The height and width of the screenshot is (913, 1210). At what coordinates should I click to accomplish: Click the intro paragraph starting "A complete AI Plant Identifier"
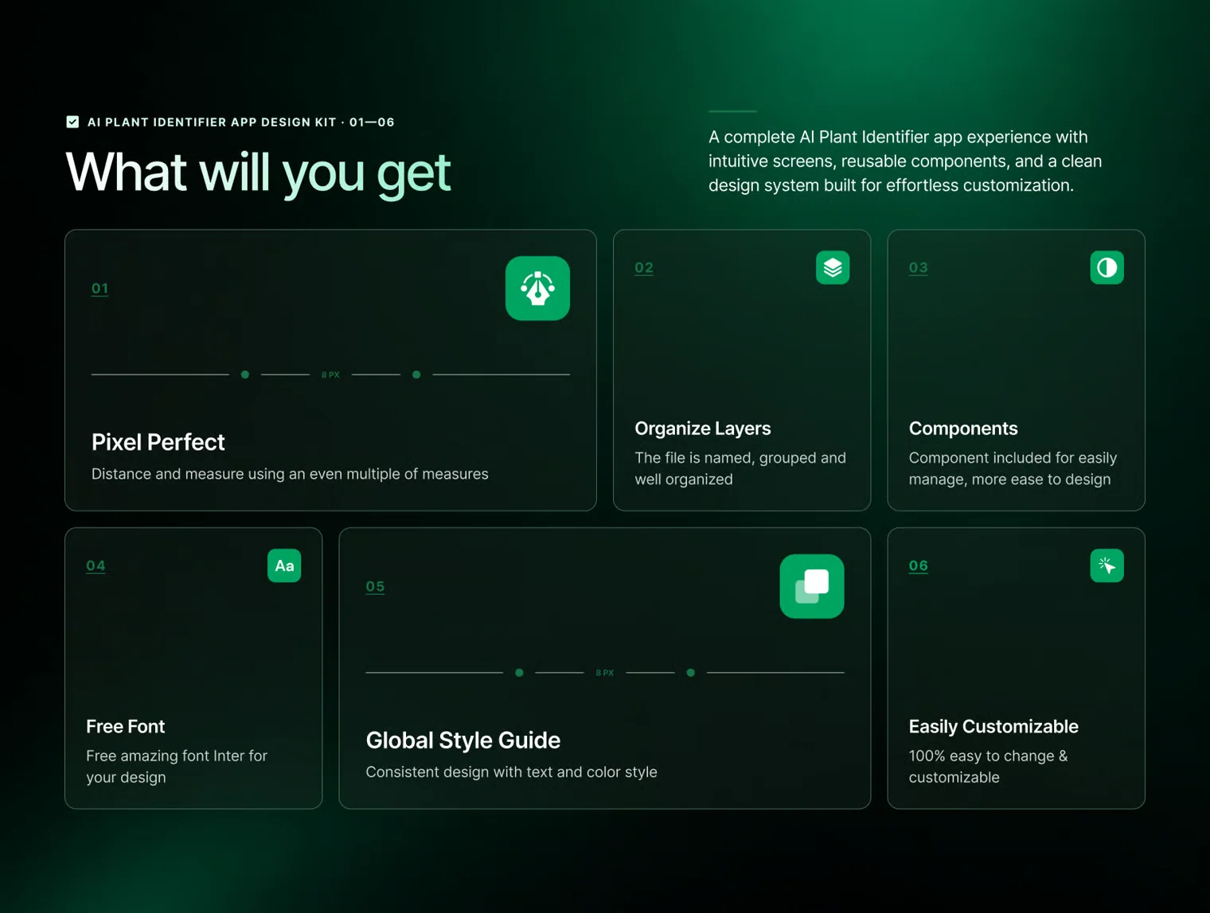click(x=905, y=161)
